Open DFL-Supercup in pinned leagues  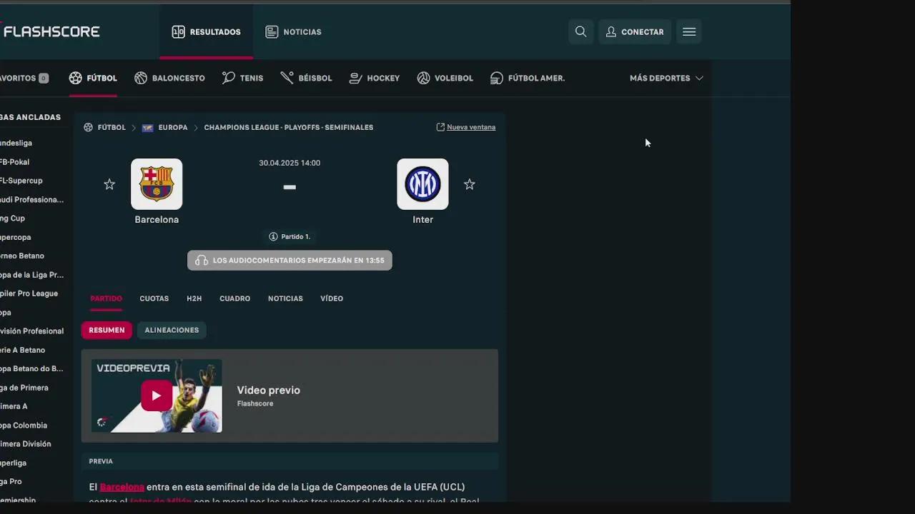click(x=21, y=181)
